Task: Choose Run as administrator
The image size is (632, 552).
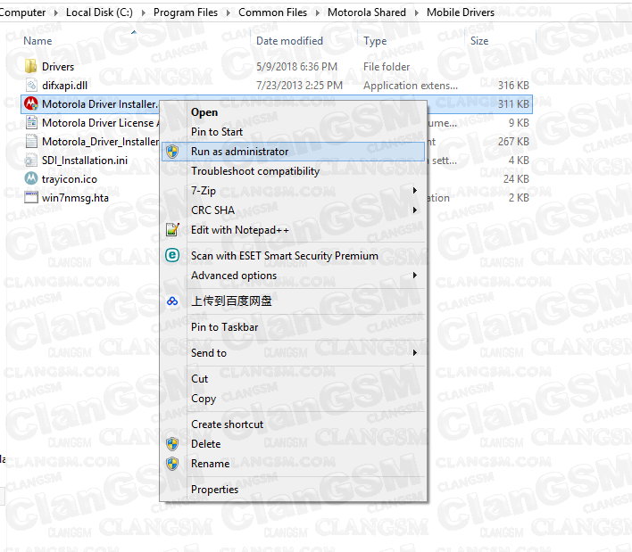Action: pyautogui.click(x=293, y=152)
